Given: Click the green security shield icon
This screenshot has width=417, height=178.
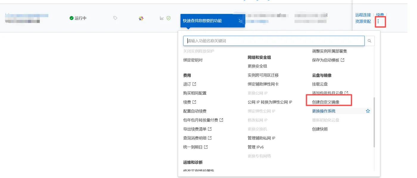Looking at the screenshot, I should coord(169,18).
